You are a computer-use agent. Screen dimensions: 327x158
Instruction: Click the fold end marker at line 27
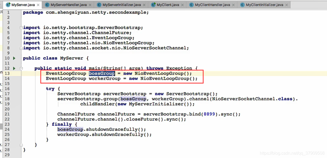21,145
